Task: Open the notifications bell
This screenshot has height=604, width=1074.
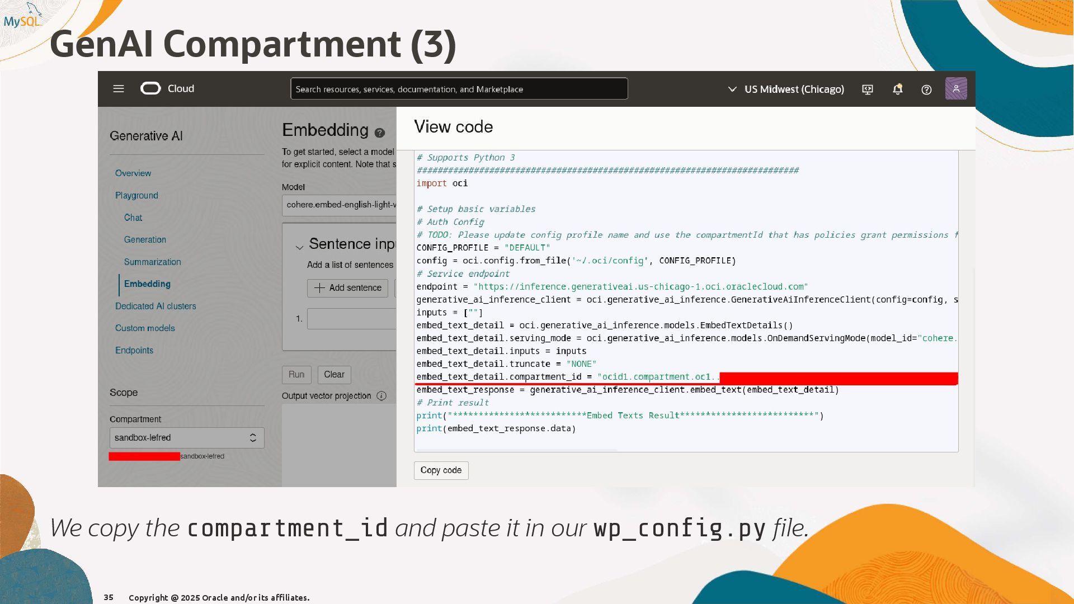Action: point(898,89)
